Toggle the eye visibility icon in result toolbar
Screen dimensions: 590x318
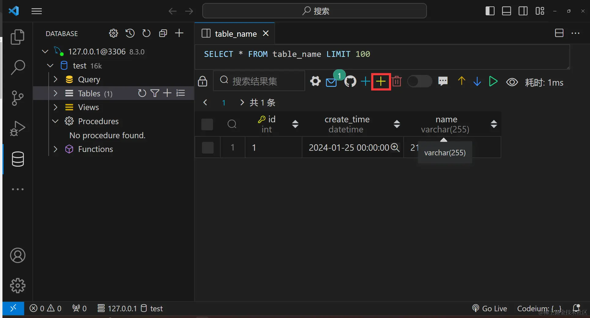pos(512,82)
